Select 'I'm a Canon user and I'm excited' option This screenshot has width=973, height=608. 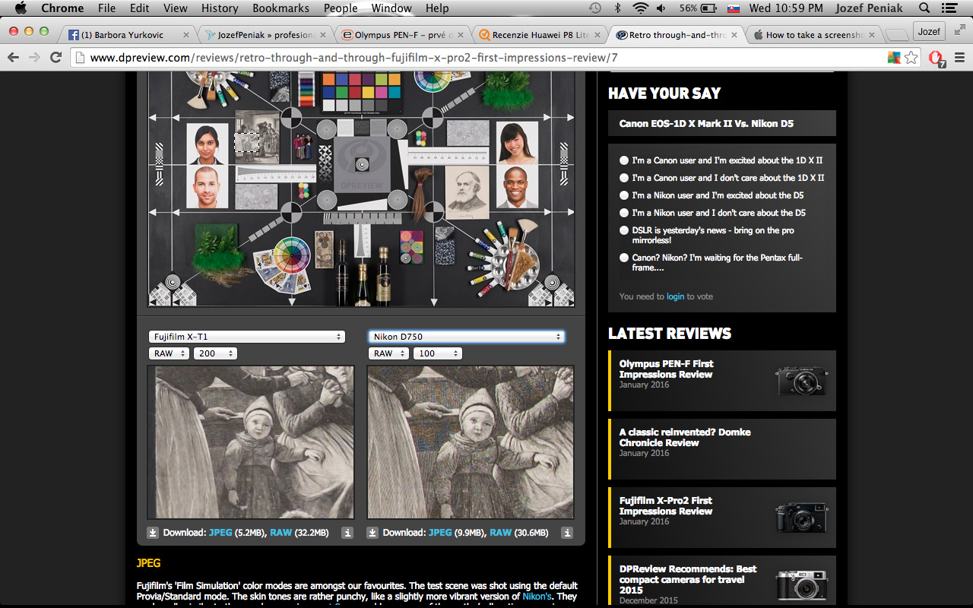pyautogui.click(x=624, y=160)
